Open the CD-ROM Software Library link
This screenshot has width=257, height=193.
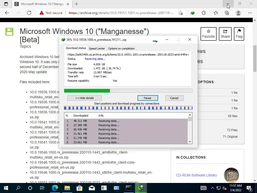click(x=196, y=175)
